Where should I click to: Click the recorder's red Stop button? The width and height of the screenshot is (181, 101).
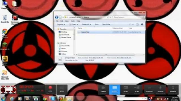coord(50,89)
